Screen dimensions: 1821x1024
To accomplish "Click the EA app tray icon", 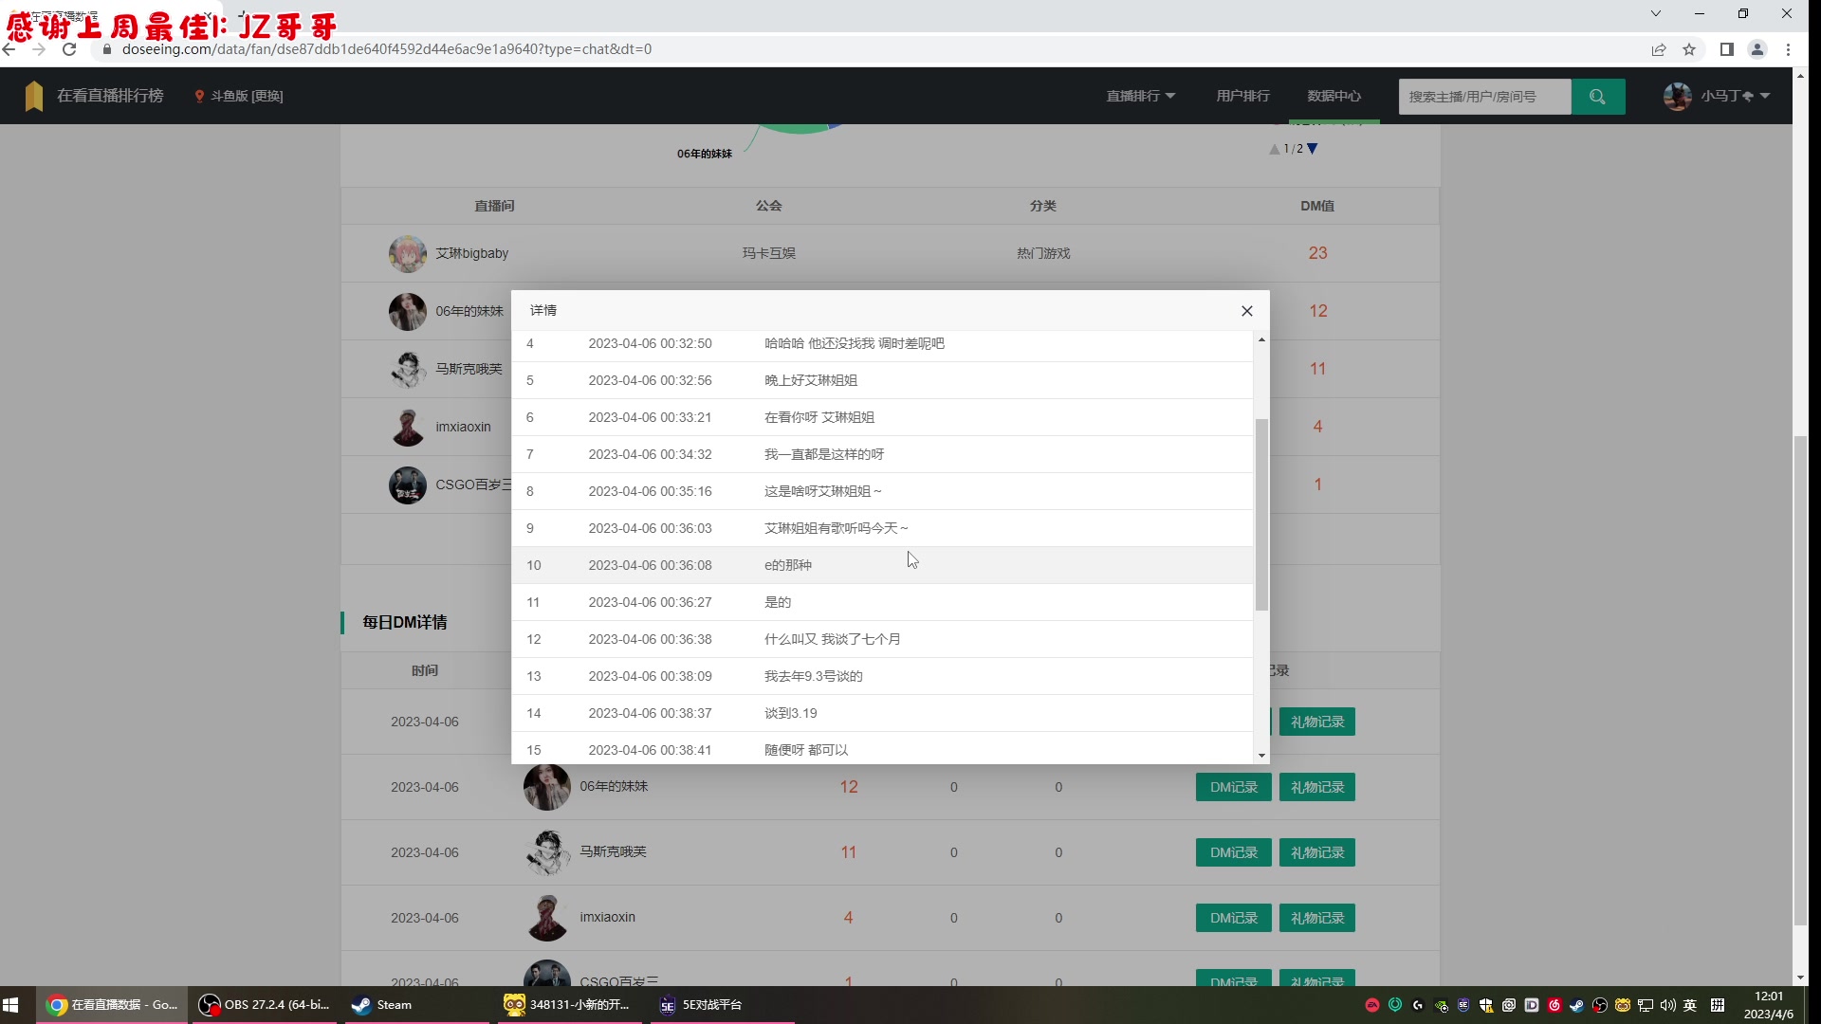I will point(1373,1005).
